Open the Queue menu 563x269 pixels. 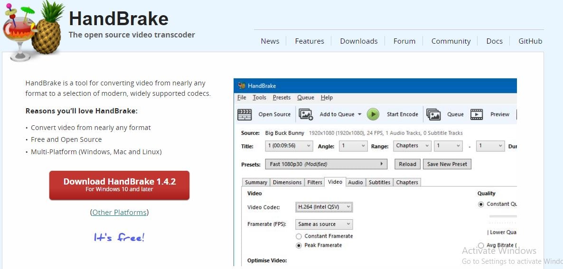[x=306, y=98]
